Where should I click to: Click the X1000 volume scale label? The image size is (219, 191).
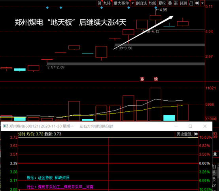[211, 119]
